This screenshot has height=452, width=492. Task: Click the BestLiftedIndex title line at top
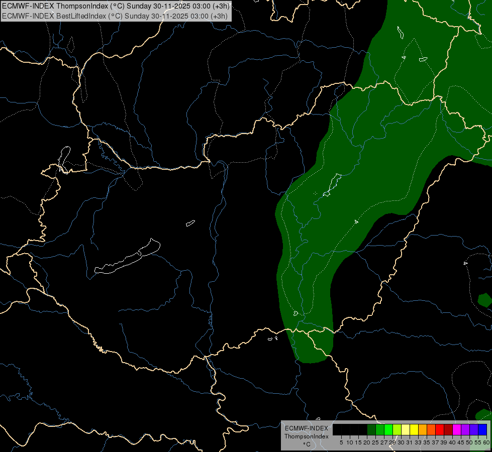point(115,16)
